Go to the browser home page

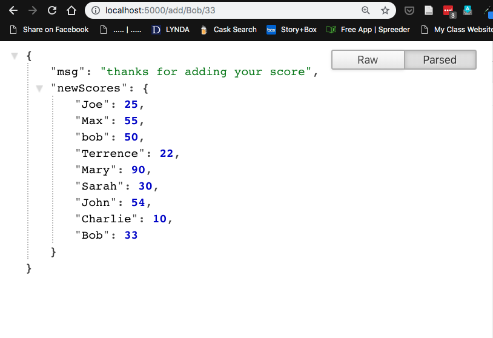(71, 10)
